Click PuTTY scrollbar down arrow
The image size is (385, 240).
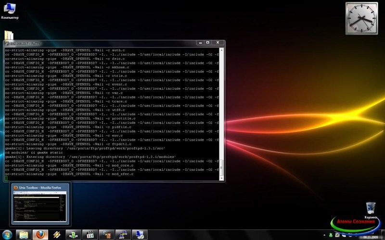coord(221,177)
